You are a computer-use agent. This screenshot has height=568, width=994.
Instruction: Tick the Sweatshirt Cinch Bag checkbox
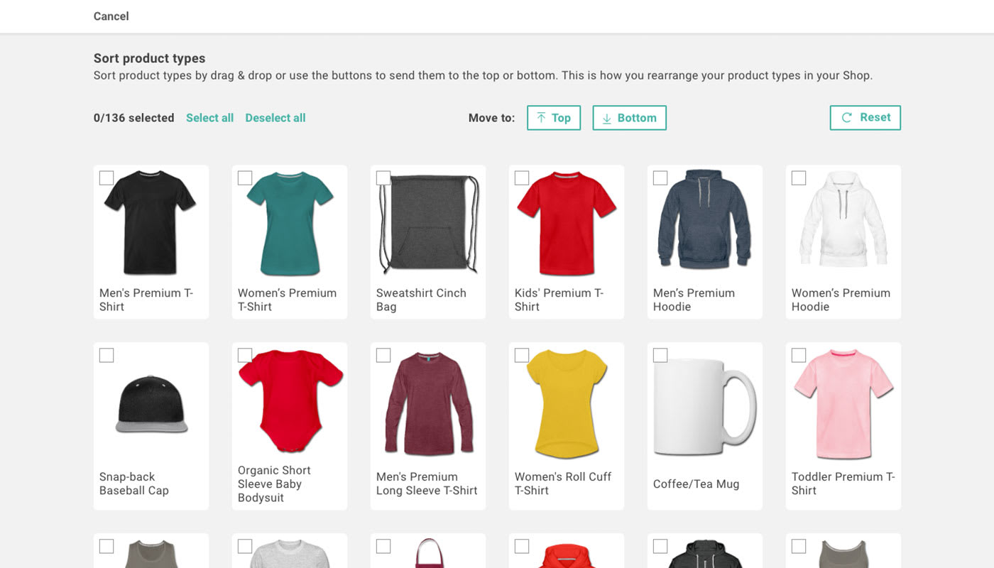(383, 178)
